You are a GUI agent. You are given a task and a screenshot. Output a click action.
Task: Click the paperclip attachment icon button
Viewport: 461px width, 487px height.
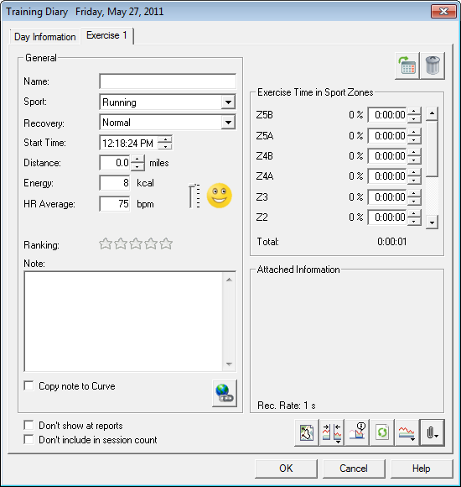433,432
